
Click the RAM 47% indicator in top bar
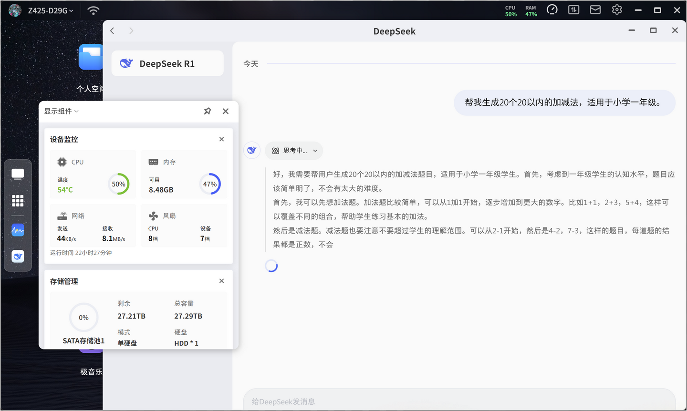(x=531, y=11)
